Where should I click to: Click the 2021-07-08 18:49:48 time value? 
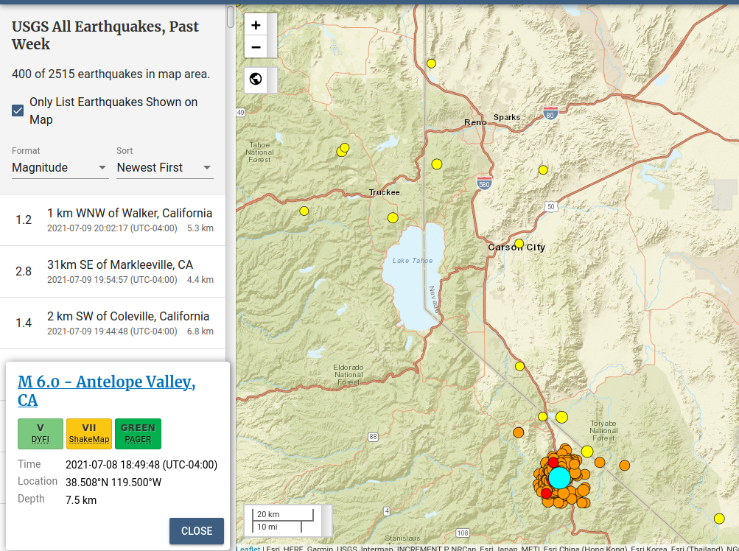141,465
